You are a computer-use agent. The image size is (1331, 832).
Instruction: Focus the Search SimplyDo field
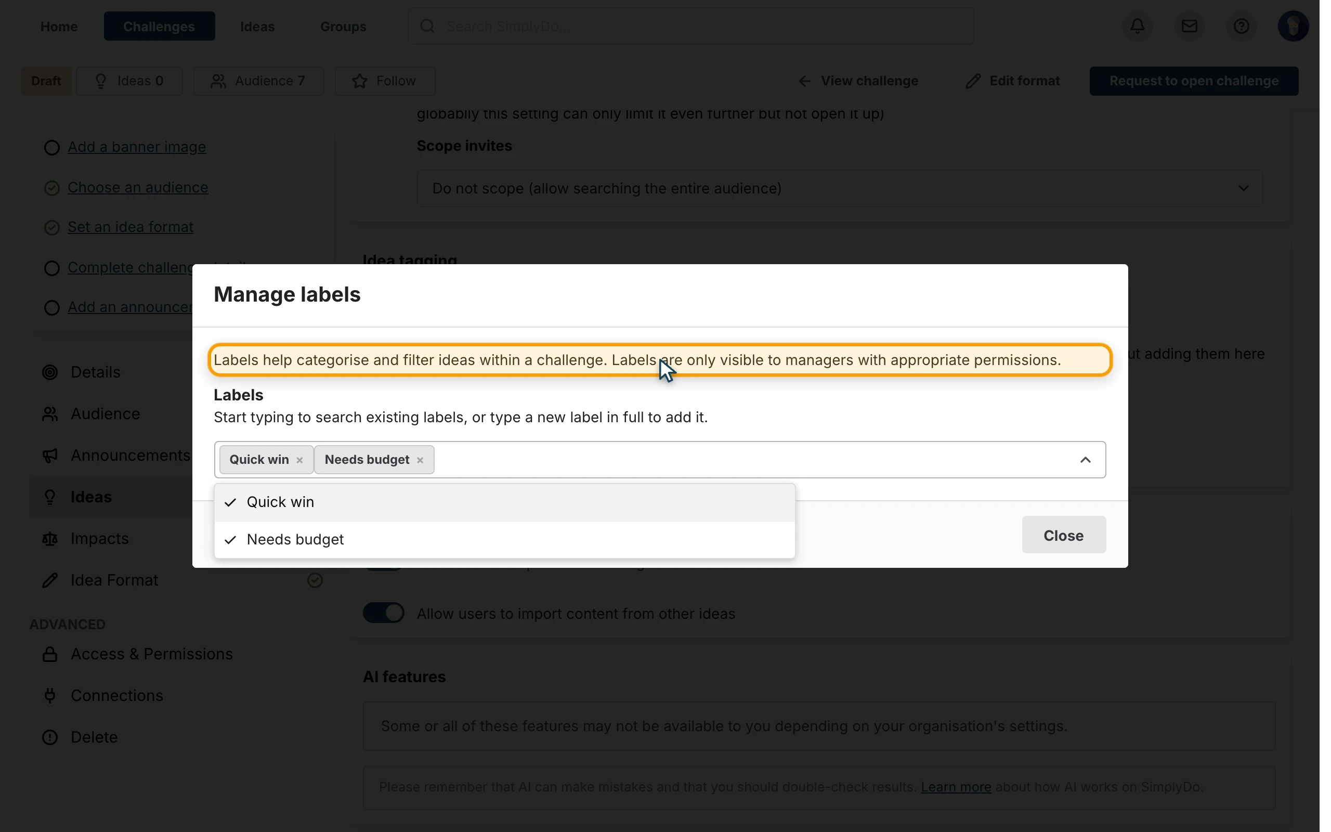[x=690, y=26]
